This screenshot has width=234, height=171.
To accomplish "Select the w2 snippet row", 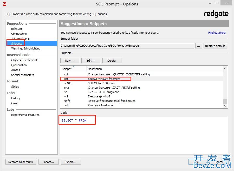I will pyautogui.click(x=142, y=96).
